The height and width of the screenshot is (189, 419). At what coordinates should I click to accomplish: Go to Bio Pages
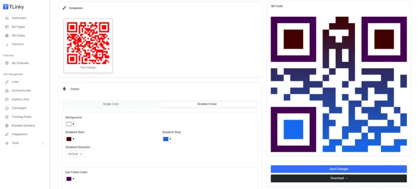(x=18, y=27)
